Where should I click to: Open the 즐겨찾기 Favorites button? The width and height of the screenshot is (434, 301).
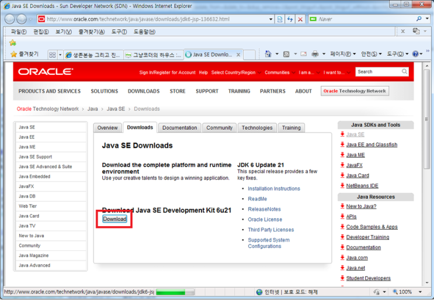[25, 54]
